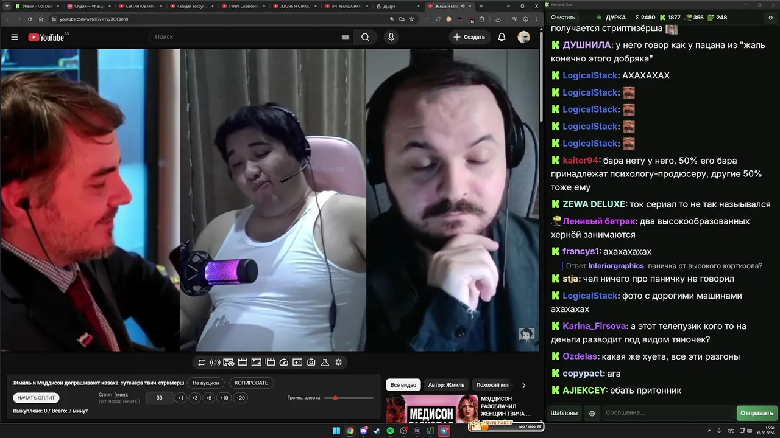Start voice search with the microphone icon
The width and height of the screenshot is (780, 438).
(391, 37)
